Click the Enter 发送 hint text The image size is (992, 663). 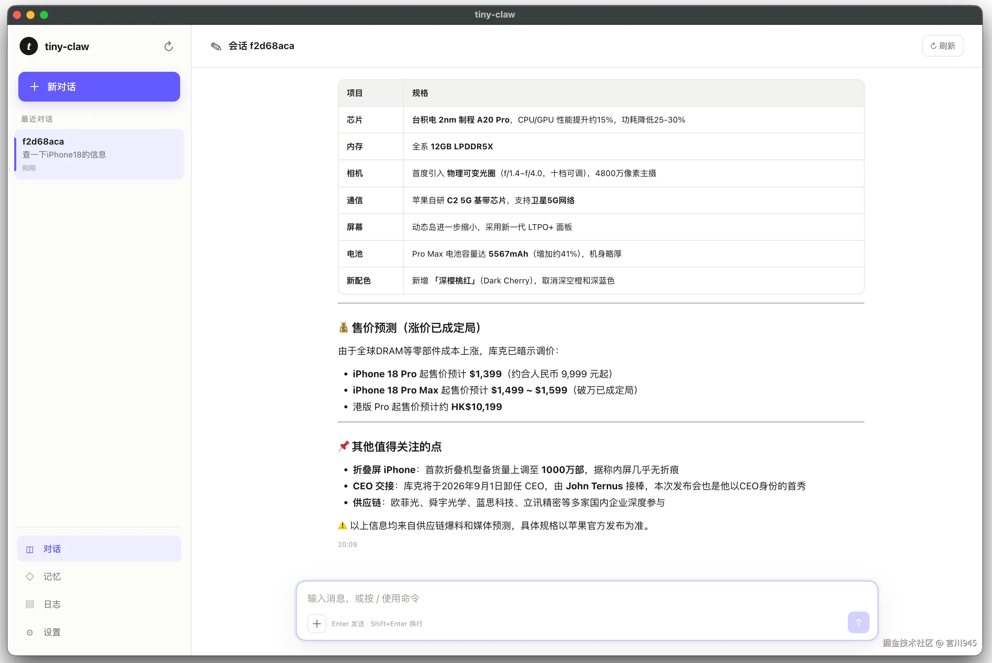[x=377, y=624]
